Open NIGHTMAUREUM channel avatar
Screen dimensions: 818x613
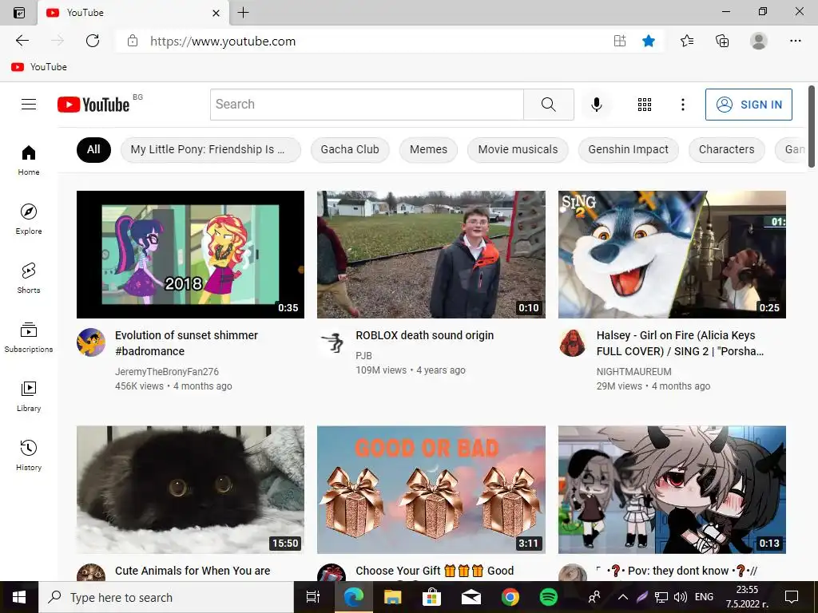(572, 342)
